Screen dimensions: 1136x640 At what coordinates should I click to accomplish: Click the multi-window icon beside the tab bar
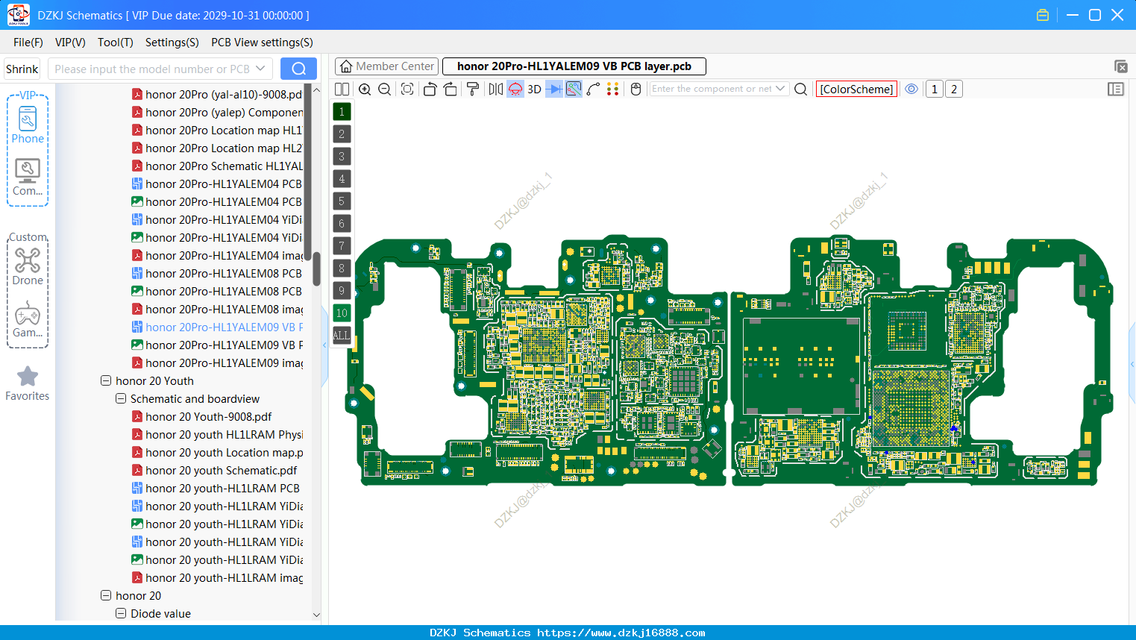point(1120,66)
